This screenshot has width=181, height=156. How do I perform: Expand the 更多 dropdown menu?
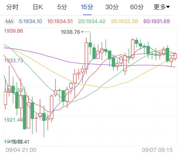pos(161,7)
